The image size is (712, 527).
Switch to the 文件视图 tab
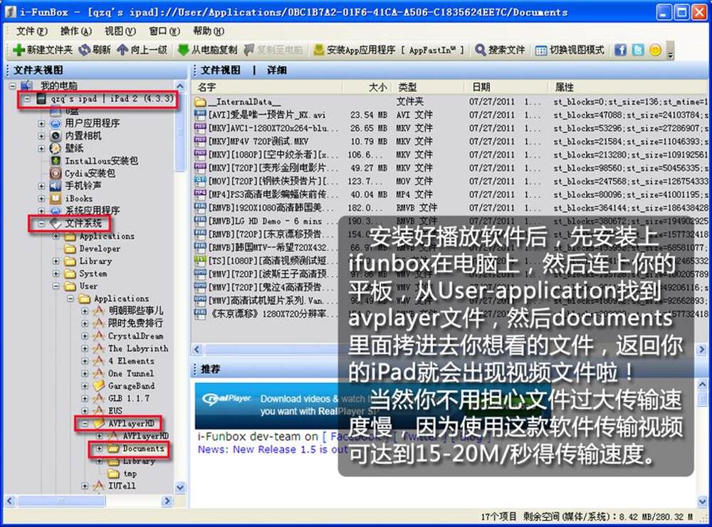click(x=220, y=70)
